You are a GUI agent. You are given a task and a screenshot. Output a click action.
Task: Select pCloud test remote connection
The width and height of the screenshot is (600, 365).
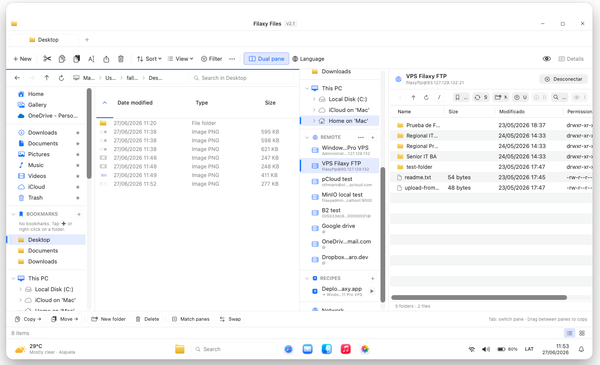(x=339, y=181)
